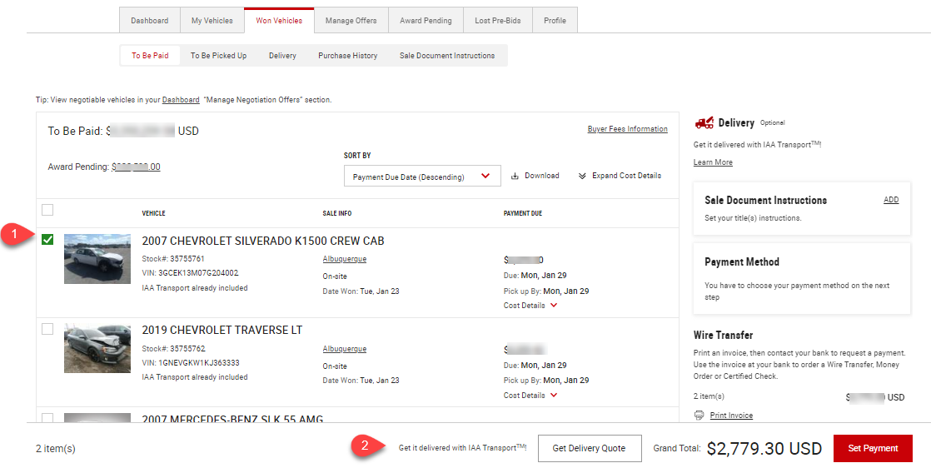Click Stock# 35755761 text

(173, 259)
